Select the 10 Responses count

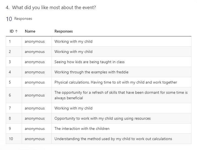tap(19, 19)
